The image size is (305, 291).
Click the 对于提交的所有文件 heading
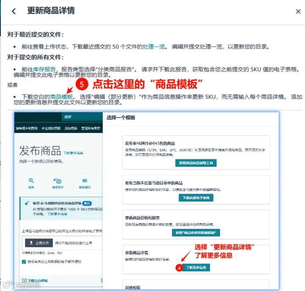coord(35,57)
